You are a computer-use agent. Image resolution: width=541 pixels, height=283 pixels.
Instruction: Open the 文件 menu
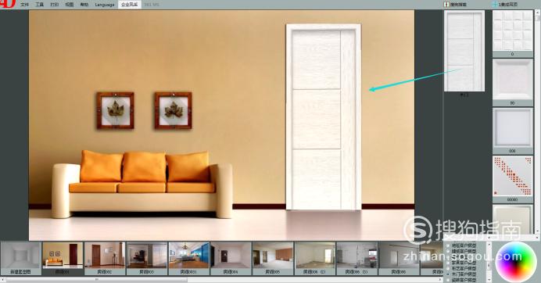point(24,5)
